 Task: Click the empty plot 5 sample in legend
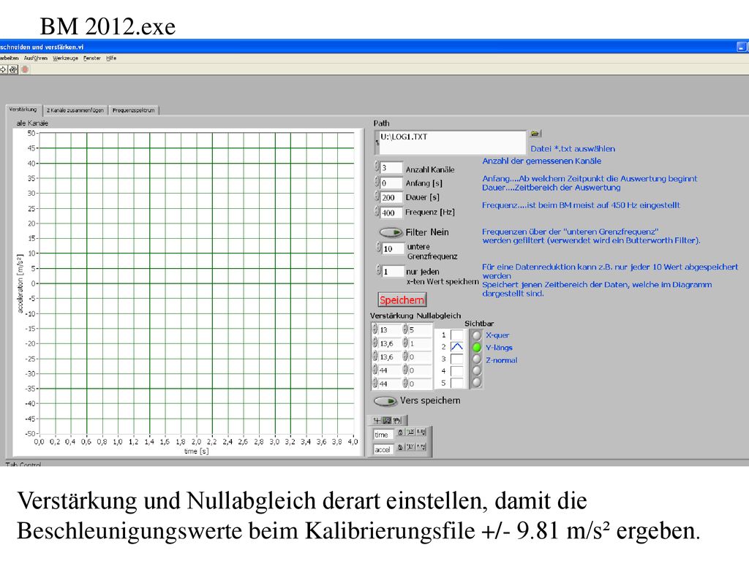pyautogui.click(x=456, y=383)
